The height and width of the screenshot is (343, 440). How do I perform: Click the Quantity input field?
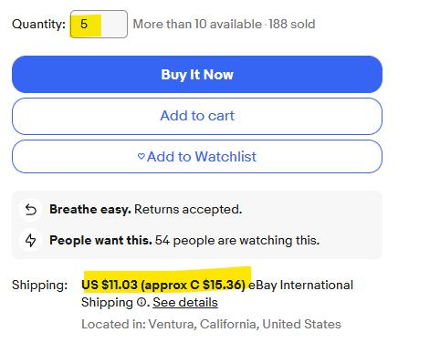99,25
